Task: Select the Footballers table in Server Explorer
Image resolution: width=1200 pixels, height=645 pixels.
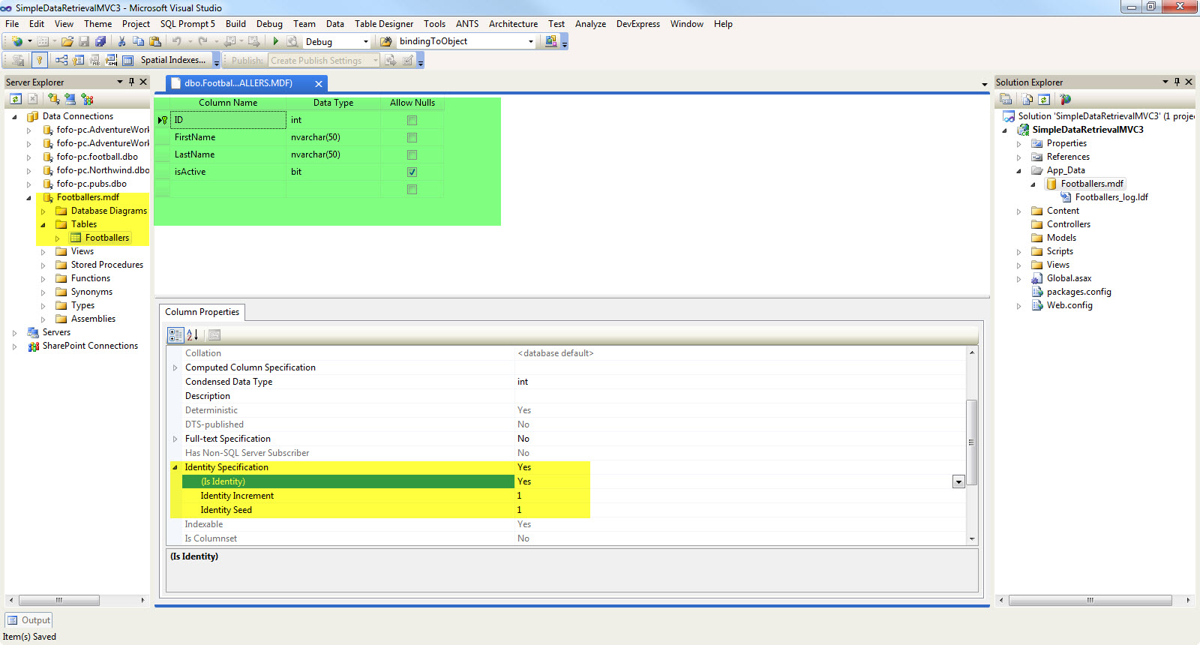Action: (107, 238)
